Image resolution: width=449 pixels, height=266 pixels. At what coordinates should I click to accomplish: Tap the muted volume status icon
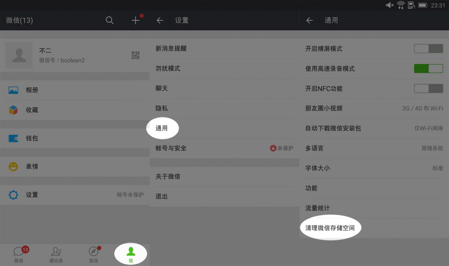point(389,5)
